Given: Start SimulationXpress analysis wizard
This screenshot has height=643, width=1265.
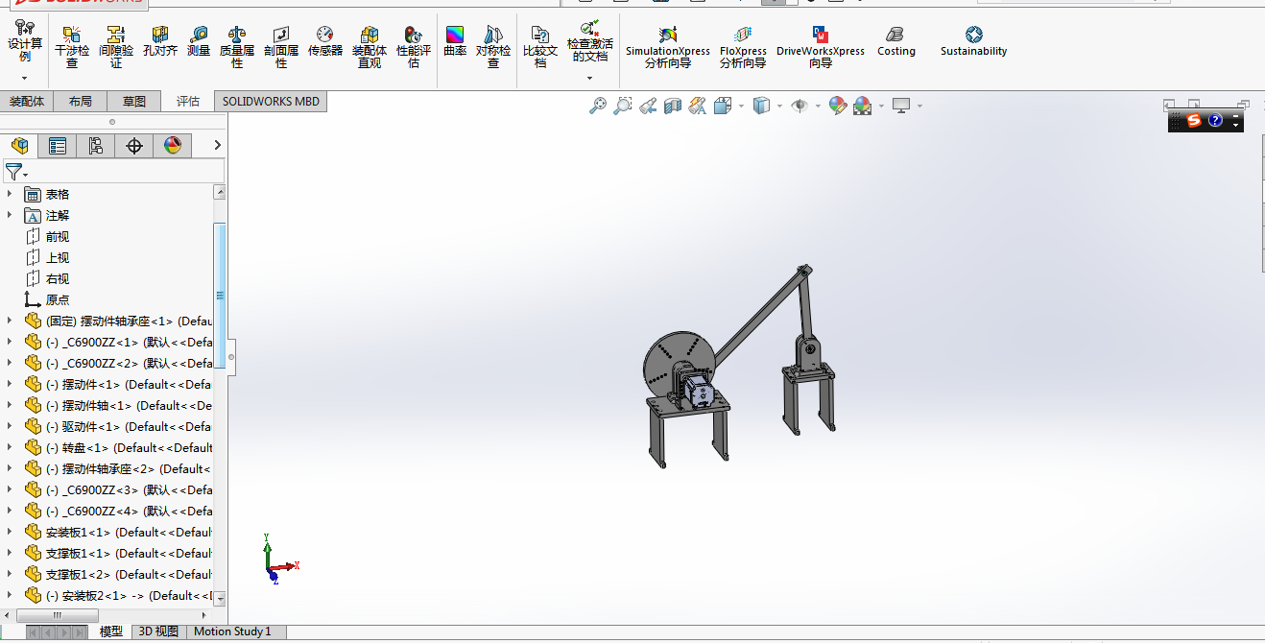Looking at the screenshot, I should [668, 48].
